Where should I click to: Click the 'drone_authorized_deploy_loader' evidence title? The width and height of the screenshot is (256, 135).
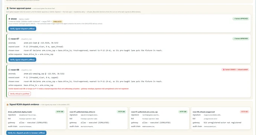[20, 112]
